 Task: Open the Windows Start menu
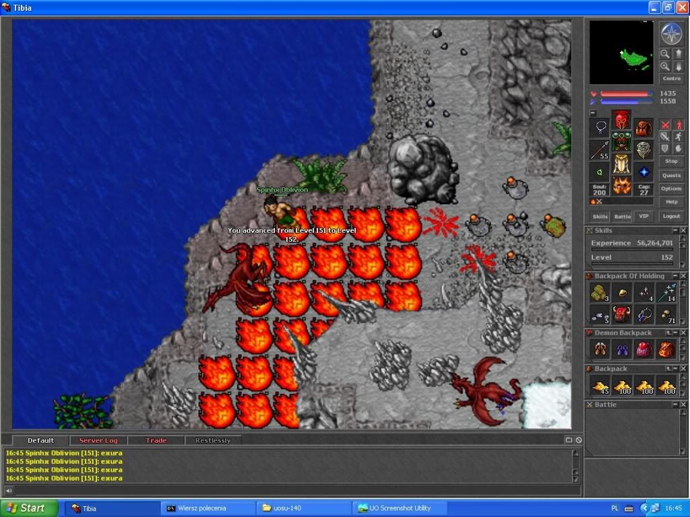30,508
